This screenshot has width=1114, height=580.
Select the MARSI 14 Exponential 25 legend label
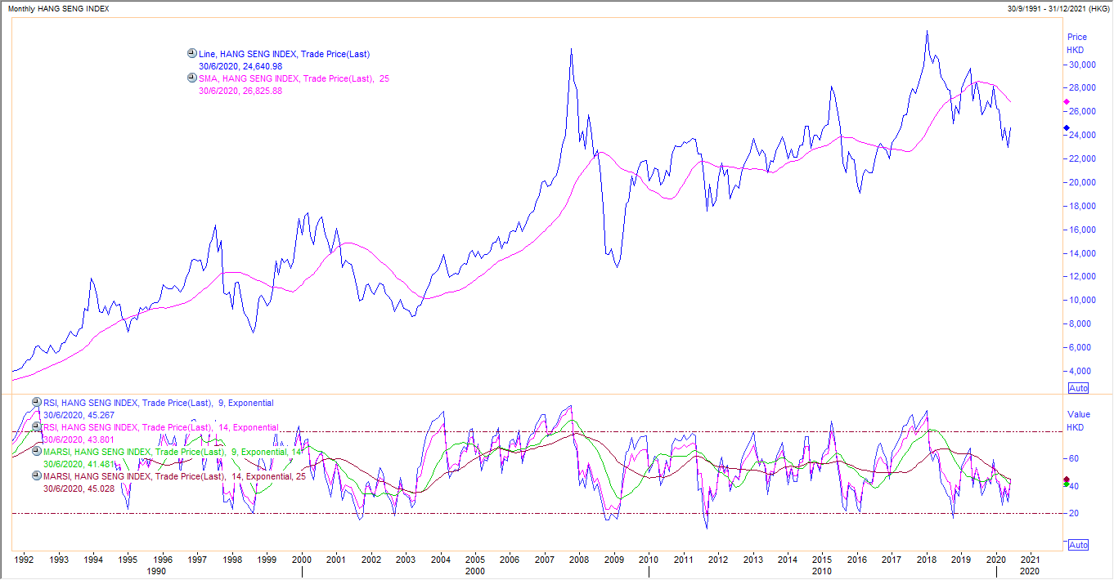175,476
